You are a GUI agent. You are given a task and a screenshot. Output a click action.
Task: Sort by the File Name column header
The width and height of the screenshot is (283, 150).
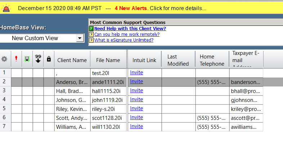[x=108, y=60]
